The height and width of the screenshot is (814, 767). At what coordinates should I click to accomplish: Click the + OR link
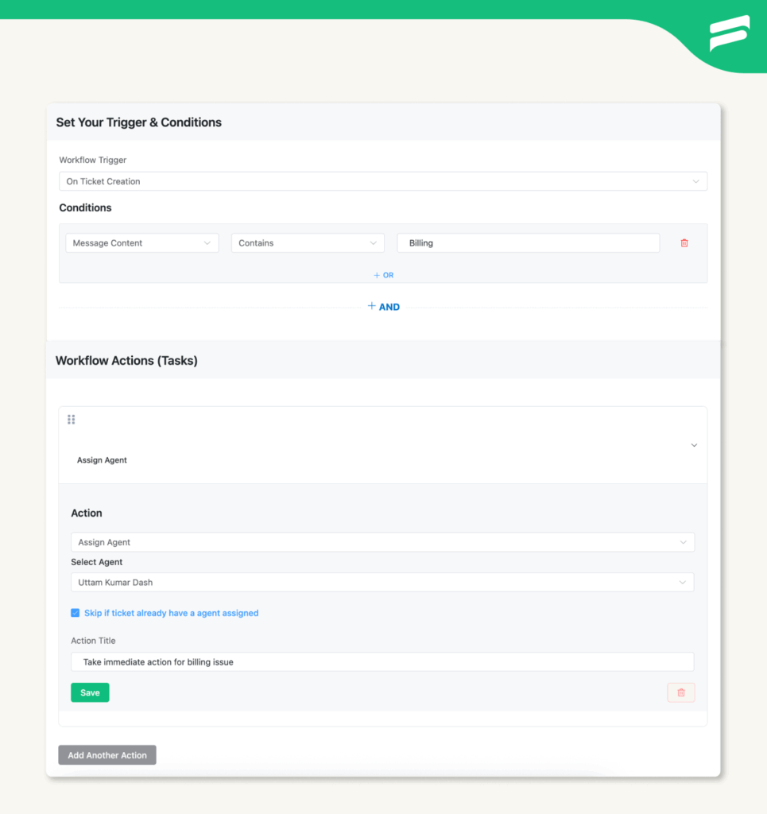[x=383, y=274]
